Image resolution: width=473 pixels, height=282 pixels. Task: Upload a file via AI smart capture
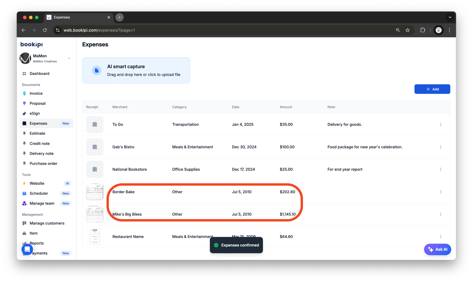pyautogui.click(x=136, y=70)
